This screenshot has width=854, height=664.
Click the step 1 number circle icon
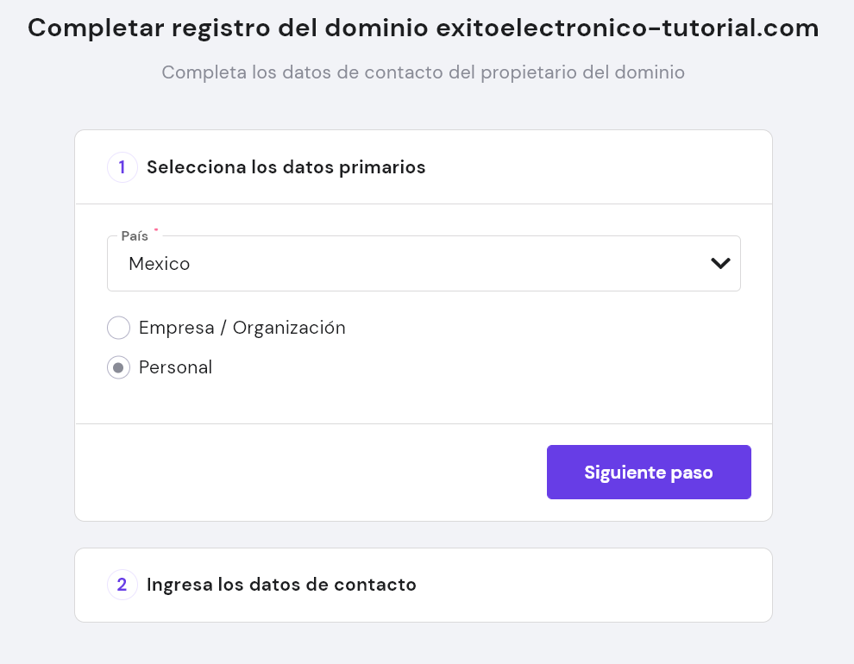tap(122, 167)
